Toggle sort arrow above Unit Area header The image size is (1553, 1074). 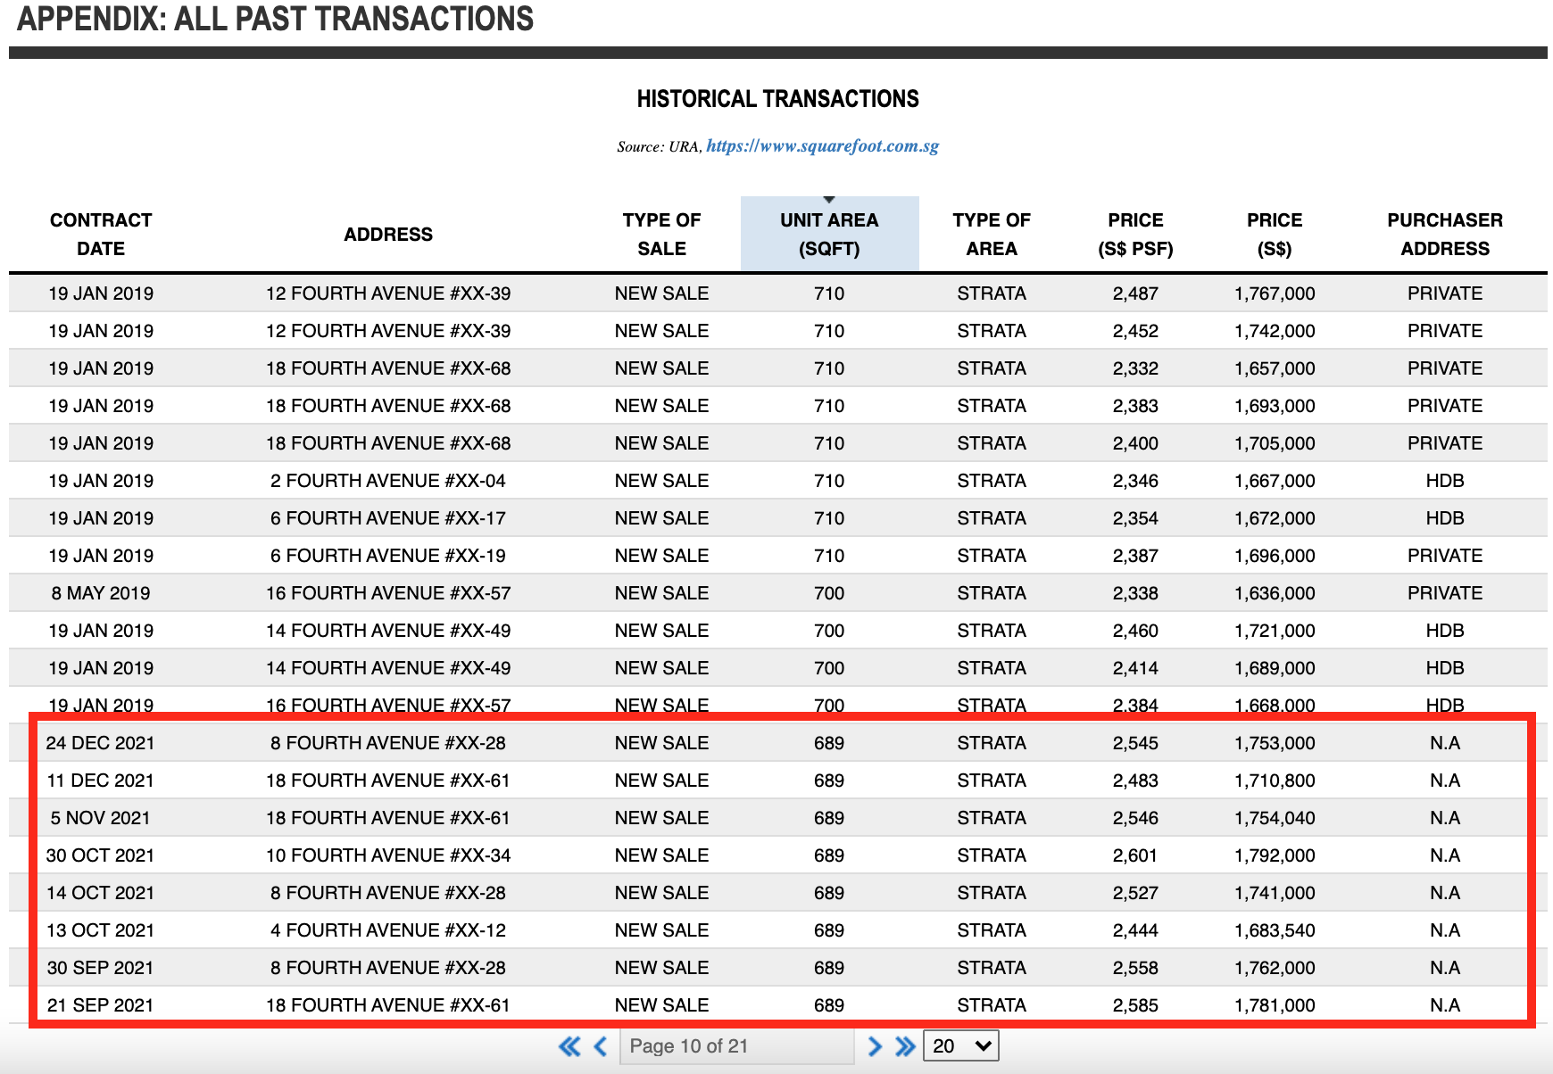(829, 200)
